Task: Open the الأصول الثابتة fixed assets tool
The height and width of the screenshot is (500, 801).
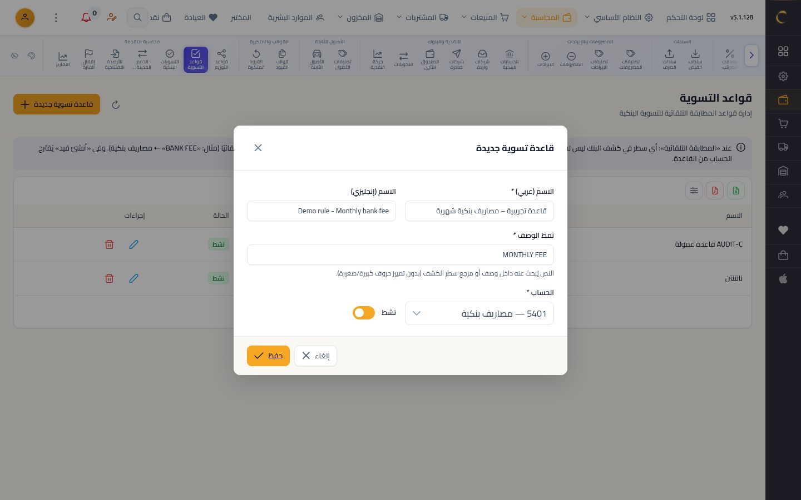Action: tap(317, 59)
